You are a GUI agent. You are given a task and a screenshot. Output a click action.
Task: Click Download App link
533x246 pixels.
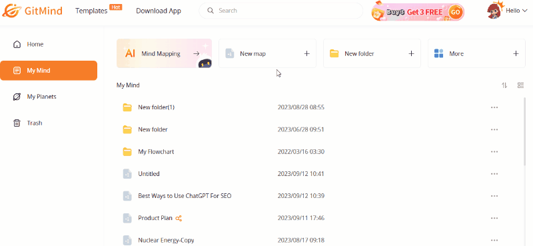point(159,11)
